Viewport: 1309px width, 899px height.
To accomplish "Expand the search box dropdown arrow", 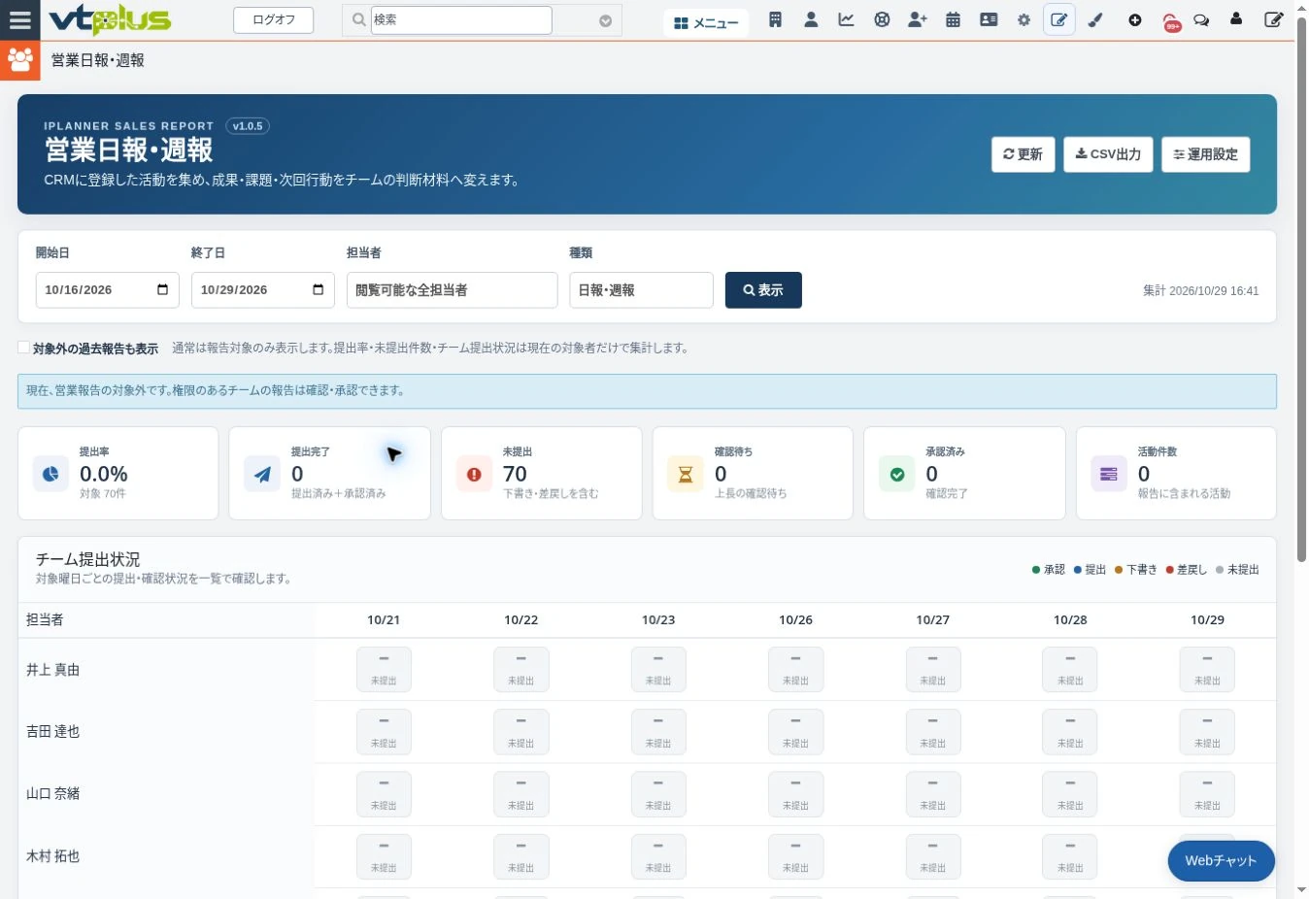I will [x=606, y=20].
